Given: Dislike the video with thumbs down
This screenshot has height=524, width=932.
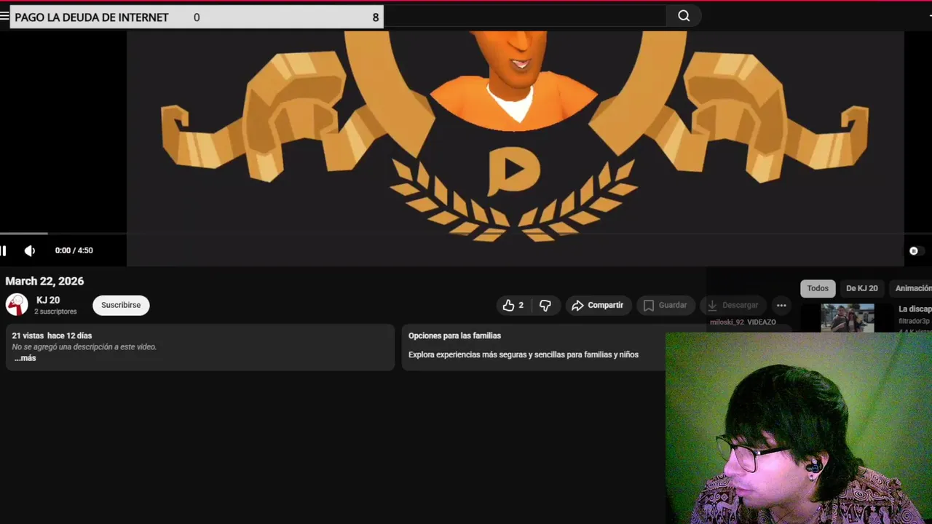Looking at the screenshot, I should coord(545,306).
